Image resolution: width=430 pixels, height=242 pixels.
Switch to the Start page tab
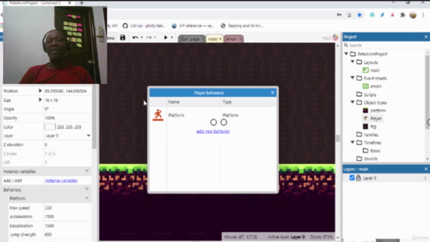(189, 39)
